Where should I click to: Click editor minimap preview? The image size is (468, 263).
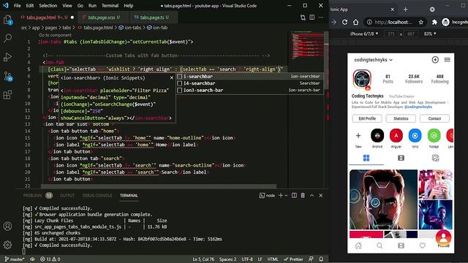point(307,46)
